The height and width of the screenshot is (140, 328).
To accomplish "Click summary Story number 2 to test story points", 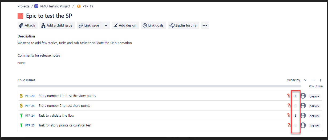I will pyautogui.click(x=64, y=106).
